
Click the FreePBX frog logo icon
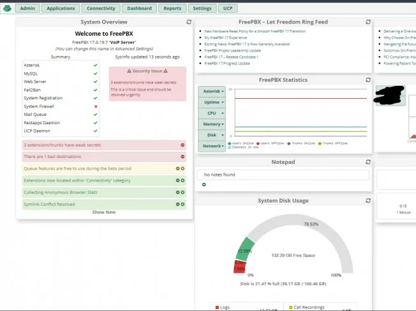[x=6, y=8]
